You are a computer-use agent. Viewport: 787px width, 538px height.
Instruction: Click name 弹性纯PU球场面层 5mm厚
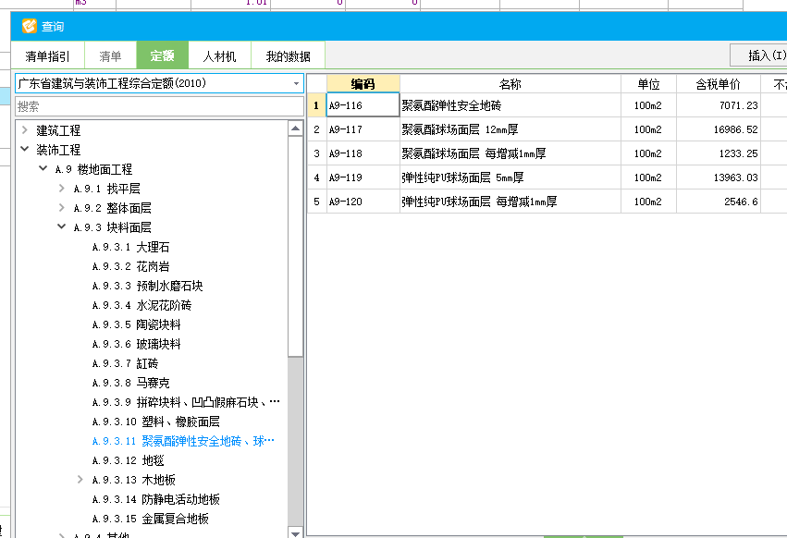[462, 177]
